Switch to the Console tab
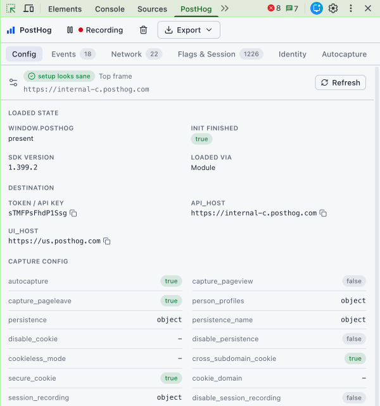The height and width of the screenshot is (406, 380). point(110,9)
